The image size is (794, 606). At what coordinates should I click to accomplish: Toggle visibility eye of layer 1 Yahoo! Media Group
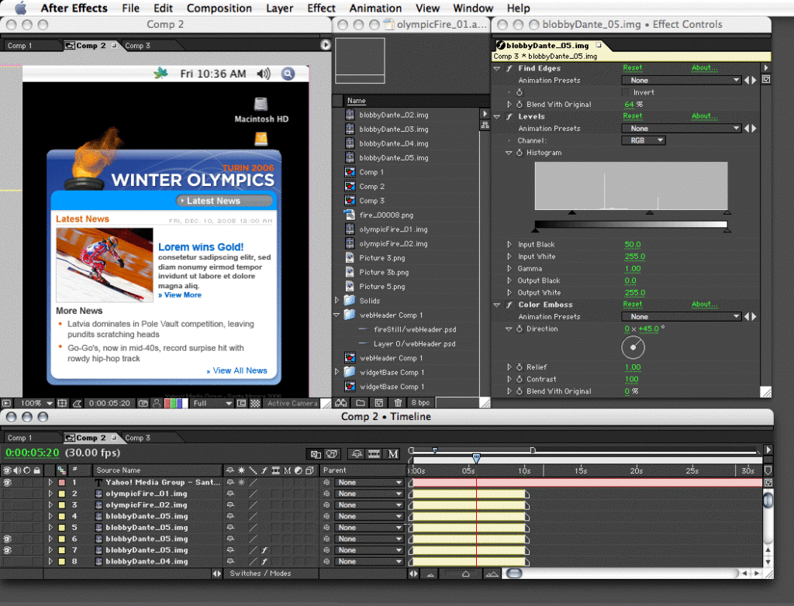click(7, 483)
